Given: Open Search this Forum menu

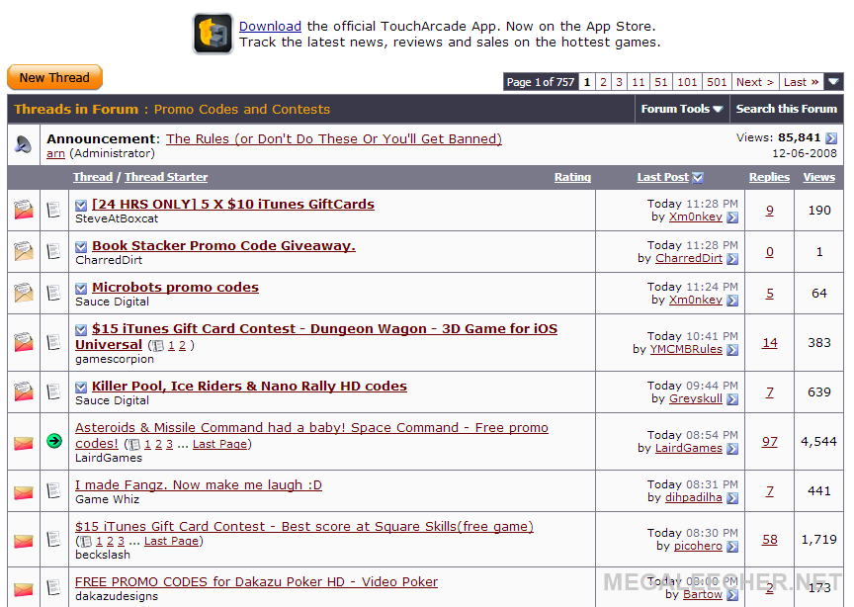Looking at the screenshot, I should click(787, 109).
